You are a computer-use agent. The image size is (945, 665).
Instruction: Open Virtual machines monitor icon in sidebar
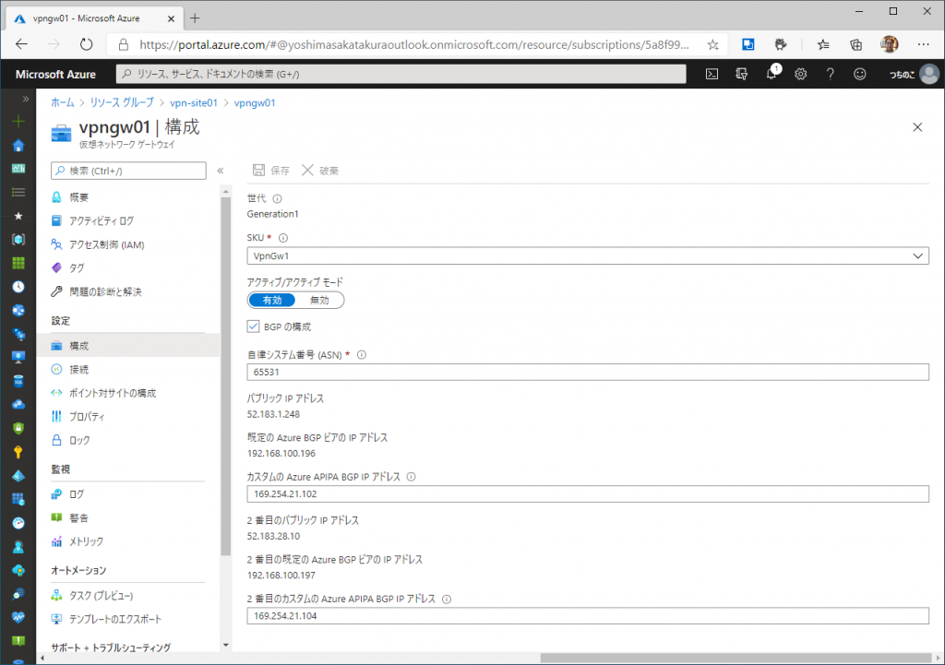pyautogui.click(x=18, y=357)
